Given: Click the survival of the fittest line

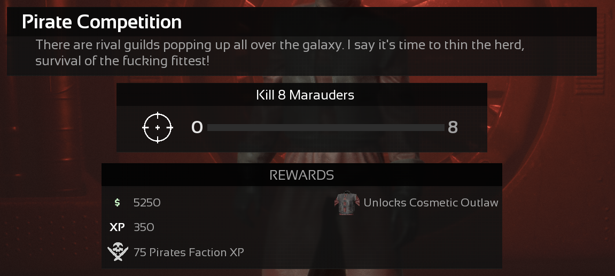Looking at the screenshot, I should point(122,62).
